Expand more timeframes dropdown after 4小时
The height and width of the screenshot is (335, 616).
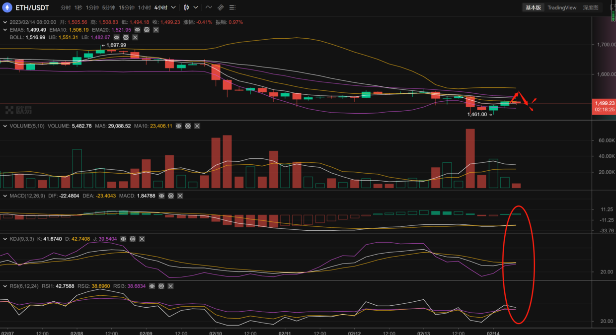173,7
